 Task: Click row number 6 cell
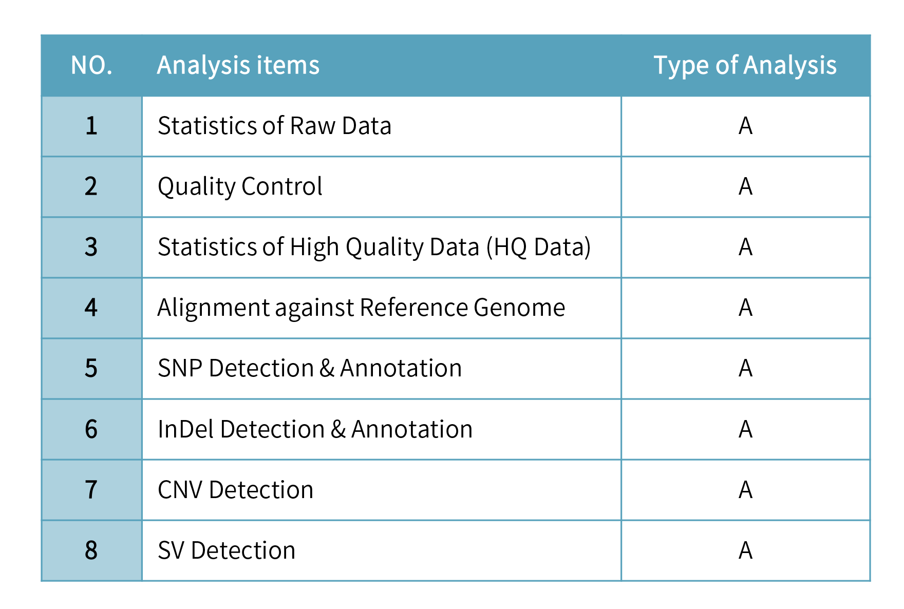pyautogui.click(x=91, y=429)
